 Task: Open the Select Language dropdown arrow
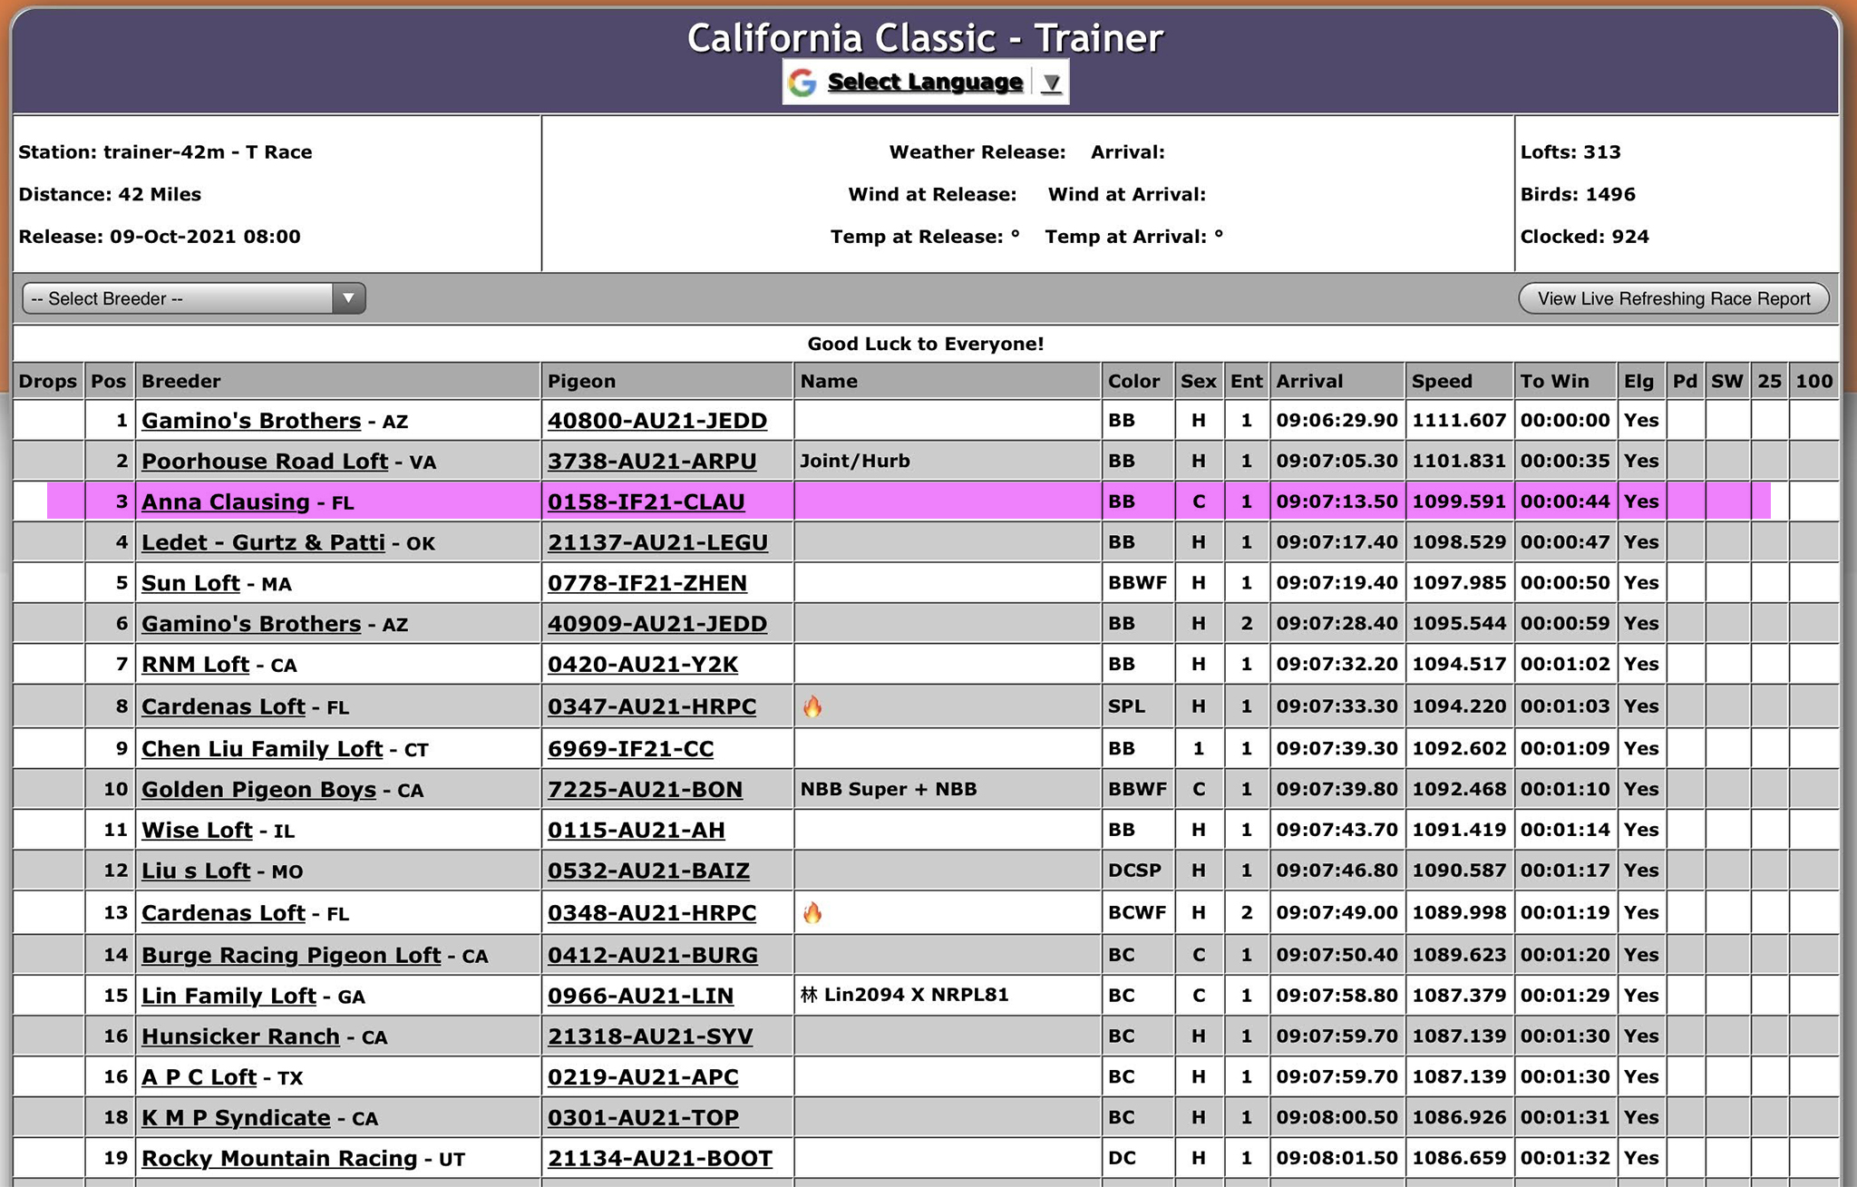[1051, 83]
